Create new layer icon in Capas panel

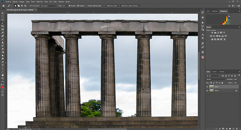(x=233, y=129)
